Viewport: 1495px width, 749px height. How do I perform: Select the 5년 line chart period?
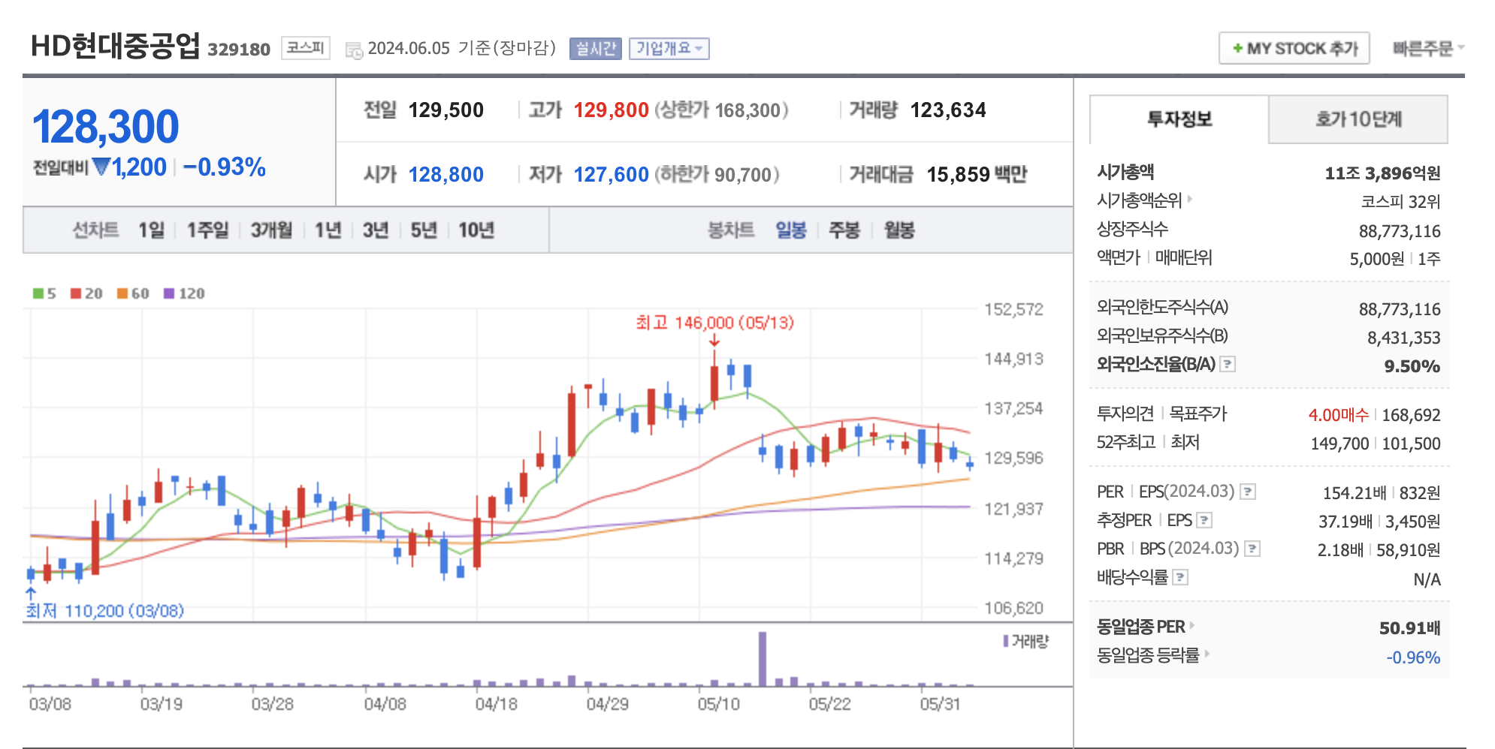pyautogui.click(x=424, y=230)
